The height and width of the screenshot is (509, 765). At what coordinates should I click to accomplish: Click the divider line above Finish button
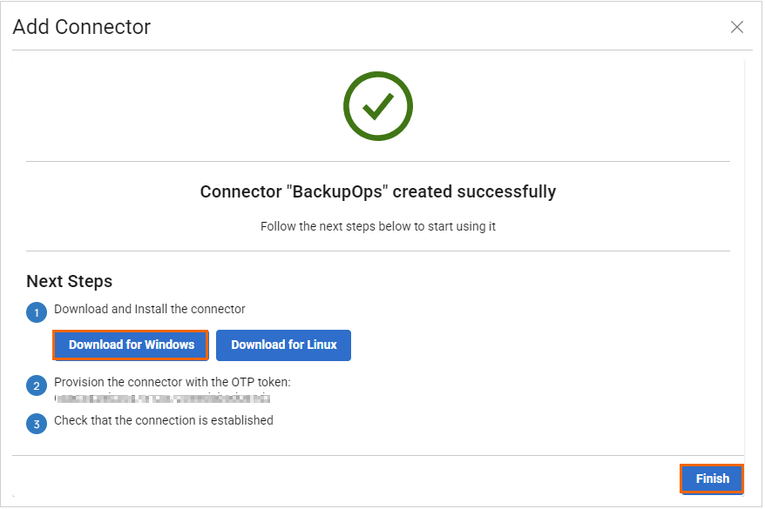pos(377,455)
